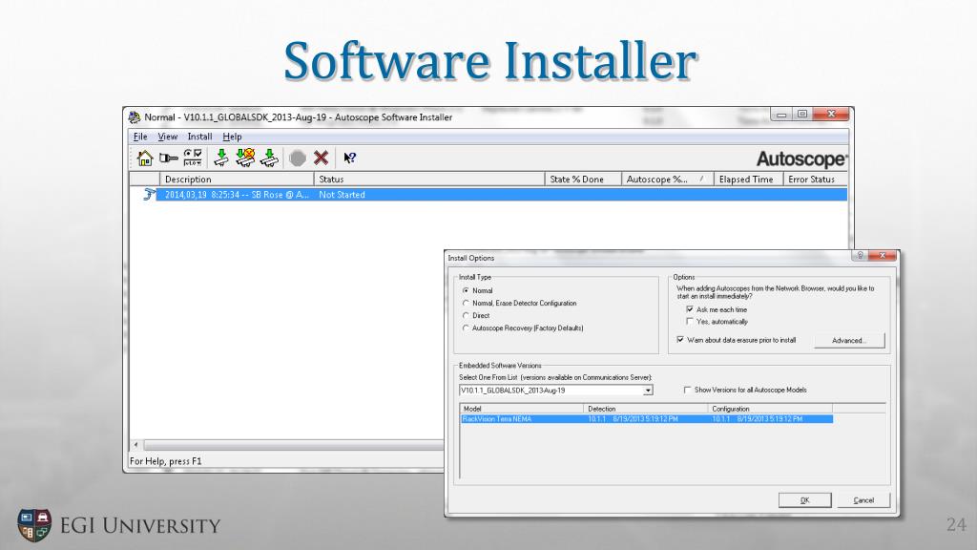Click the Configuration column header
The height and width of the screenshot is (550, 977).
click(770, 409)
